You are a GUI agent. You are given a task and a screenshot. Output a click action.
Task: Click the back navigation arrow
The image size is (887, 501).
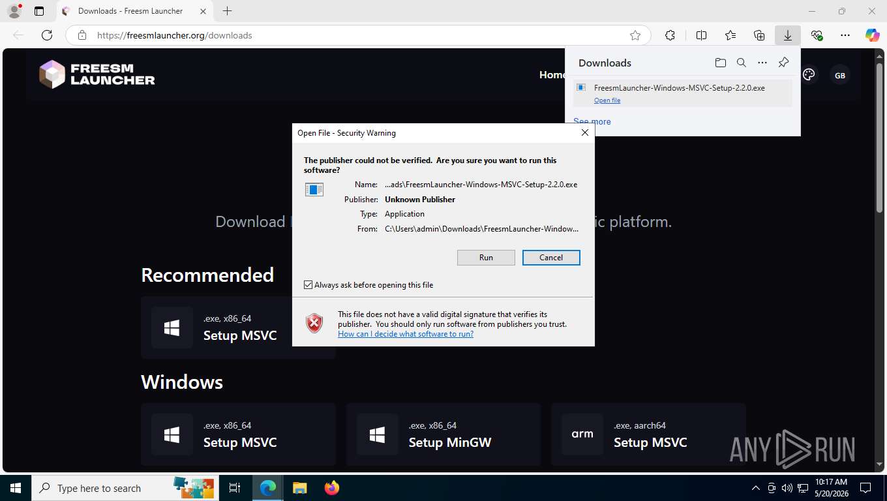18,35
